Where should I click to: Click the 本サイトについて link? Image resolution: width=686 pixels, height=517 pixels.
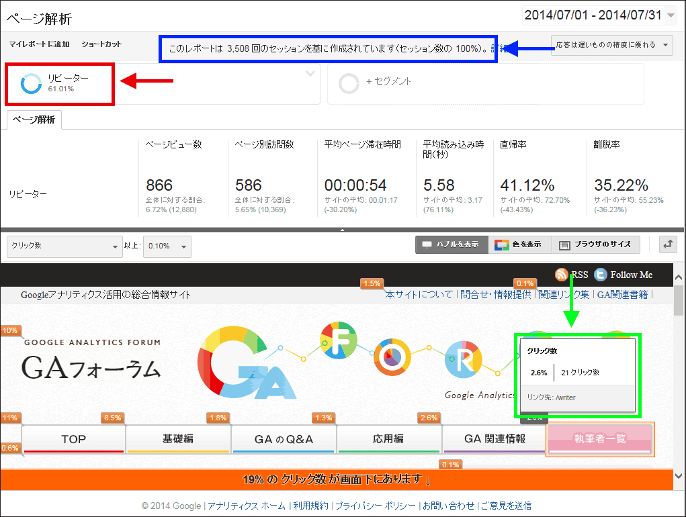[419, 295]
